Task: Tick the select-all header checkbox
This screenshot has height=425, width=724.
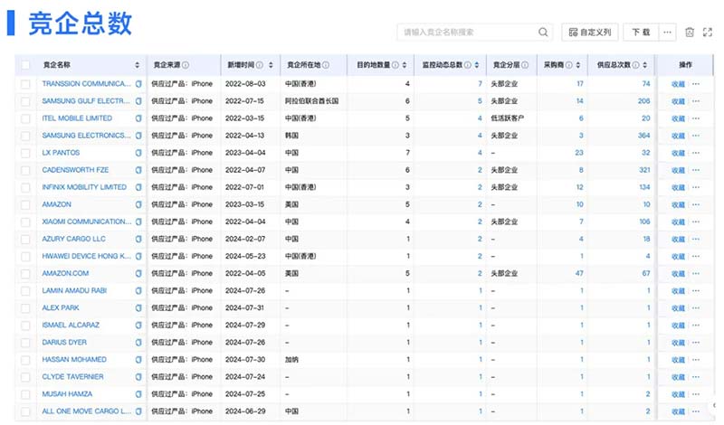Action: tap(26, 65)
